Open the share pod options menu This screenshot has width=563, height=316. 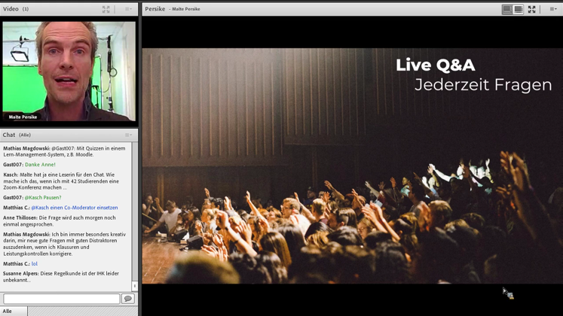[553, 9]
